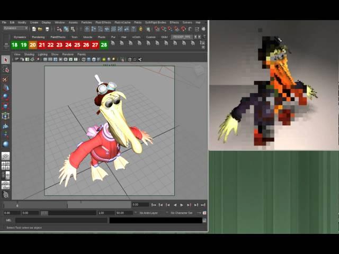Click on the time slider track
The height and width of the screenshot is (254, 339).
click(67, 205)
